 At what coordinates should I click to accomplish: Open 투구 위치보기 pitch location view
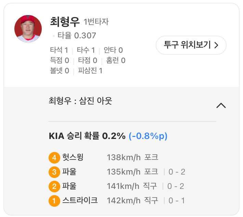tap(191, 45)
